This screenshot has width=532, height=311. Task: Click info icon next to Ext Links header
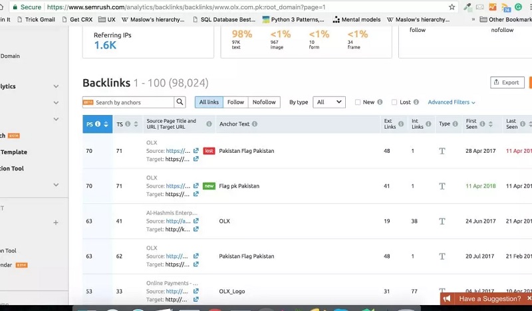pyautogui.click(x=401, y=124)
